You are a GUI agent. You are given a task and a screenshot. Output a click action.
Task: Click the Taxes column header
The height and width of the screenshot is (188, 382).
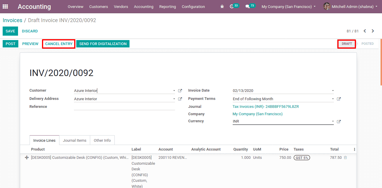click(299, 149)
